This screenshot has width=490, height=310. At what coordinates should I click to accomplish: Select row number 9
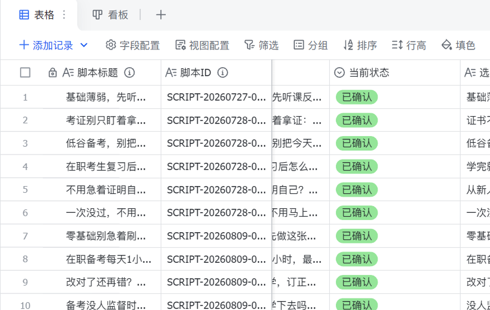click(x=25, y=282)
